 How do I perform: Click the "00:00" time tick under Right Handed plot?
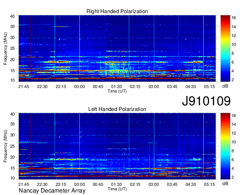(79, 87)
